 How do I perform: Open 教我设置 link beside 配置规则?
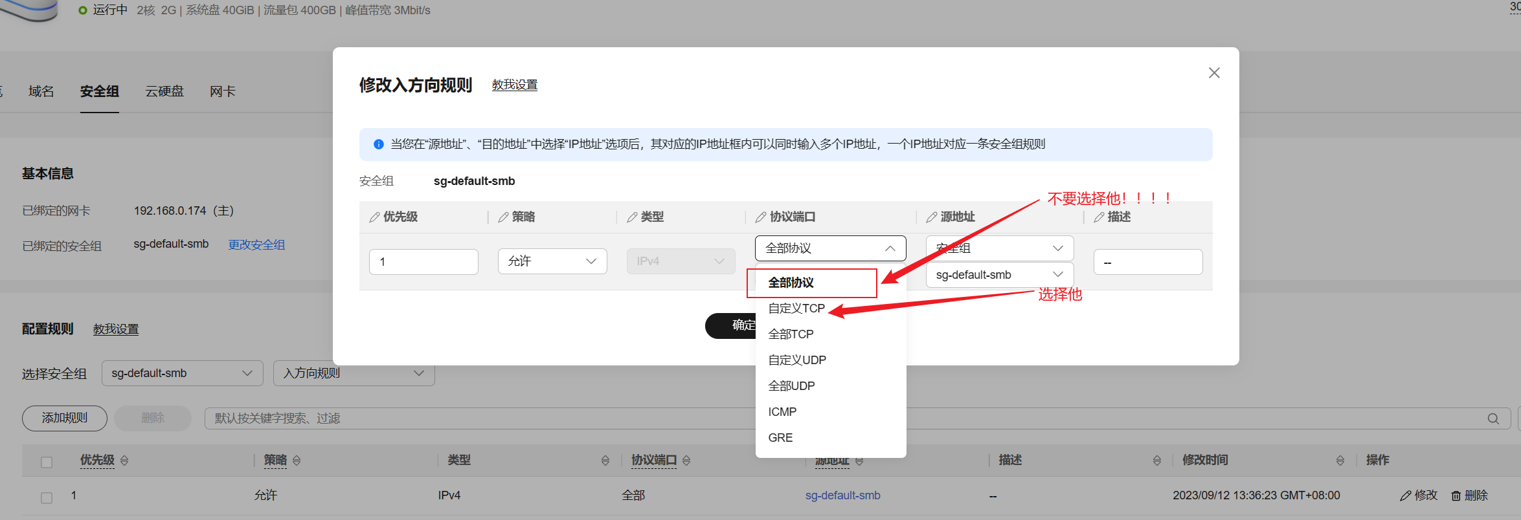(116, 329)
